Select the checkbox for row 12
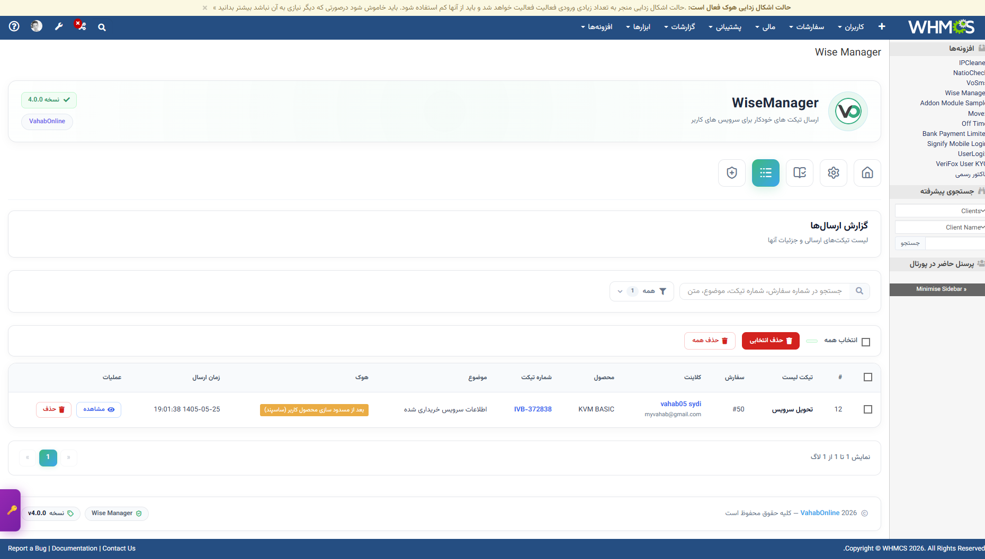 pyautogui.click(x=868, y=409)
